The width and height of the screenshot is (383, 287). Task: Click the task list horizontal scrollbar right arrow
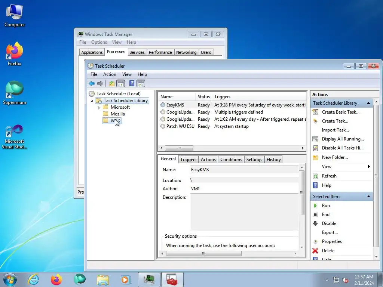pos(303,148)
